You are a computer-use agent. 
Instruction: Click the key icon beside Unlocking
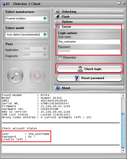pyautogui.click(x=58, y=12)
